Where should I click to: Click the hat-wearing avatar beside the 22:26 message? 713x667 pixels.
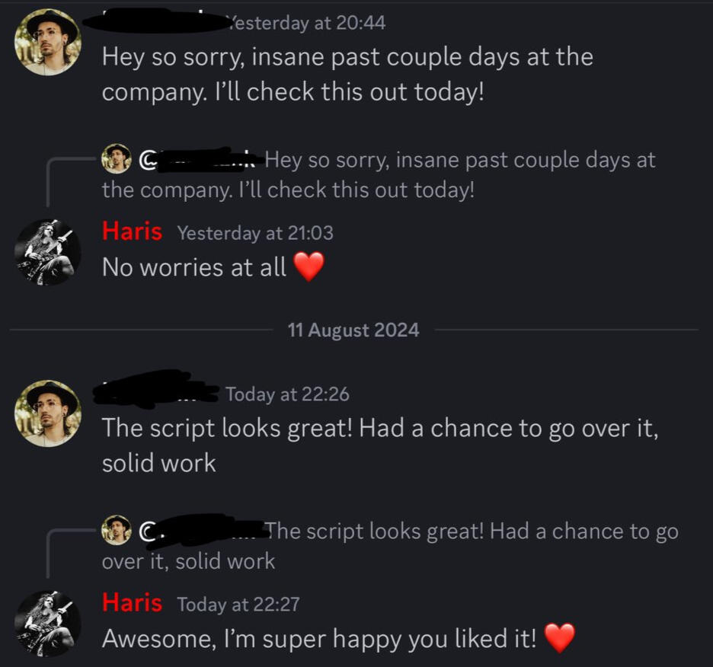47,413
